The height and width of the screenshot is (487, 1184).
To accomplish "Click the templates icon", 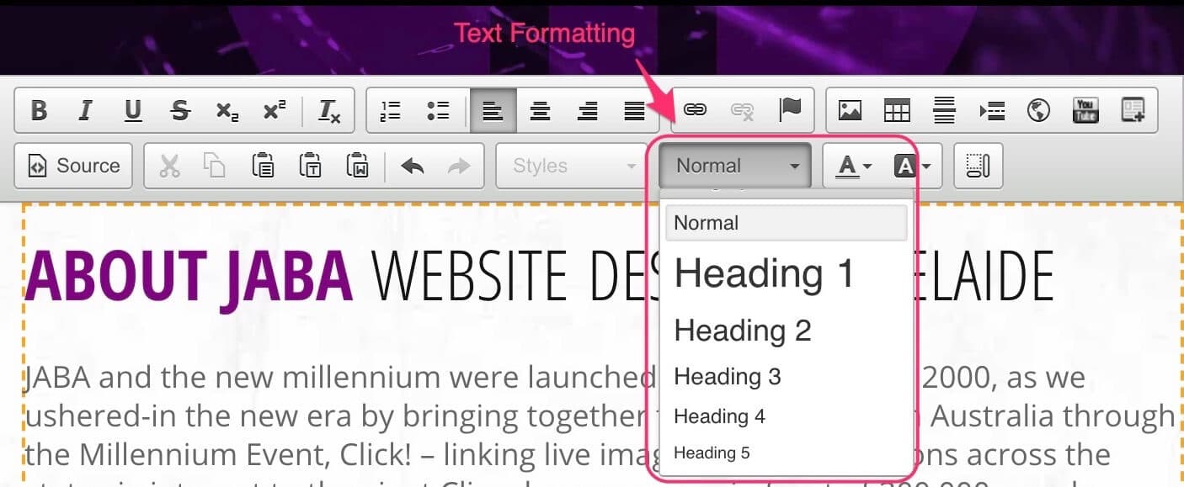I will 1133,110.
